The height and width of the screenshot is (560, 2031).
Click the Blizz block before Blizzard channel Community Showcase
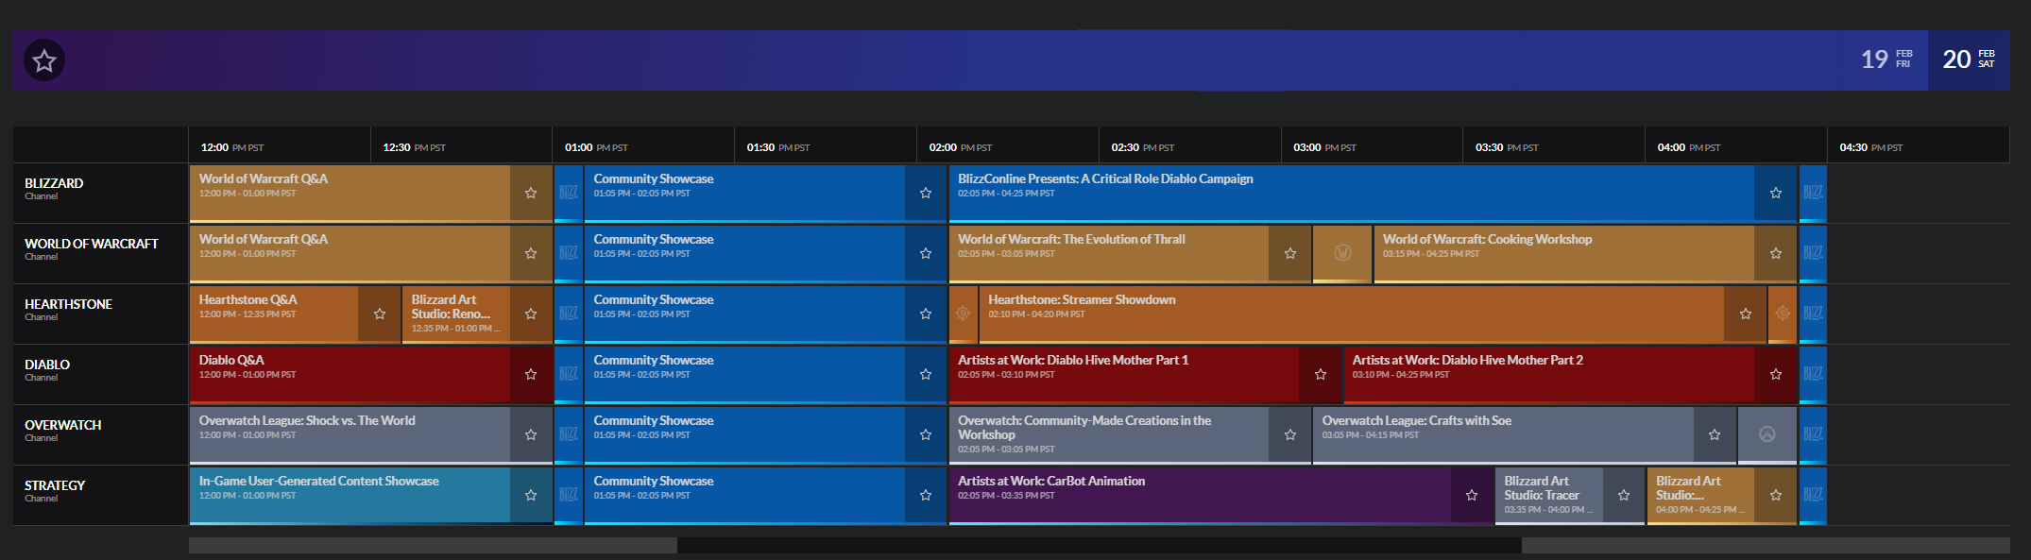click(569, 193)
